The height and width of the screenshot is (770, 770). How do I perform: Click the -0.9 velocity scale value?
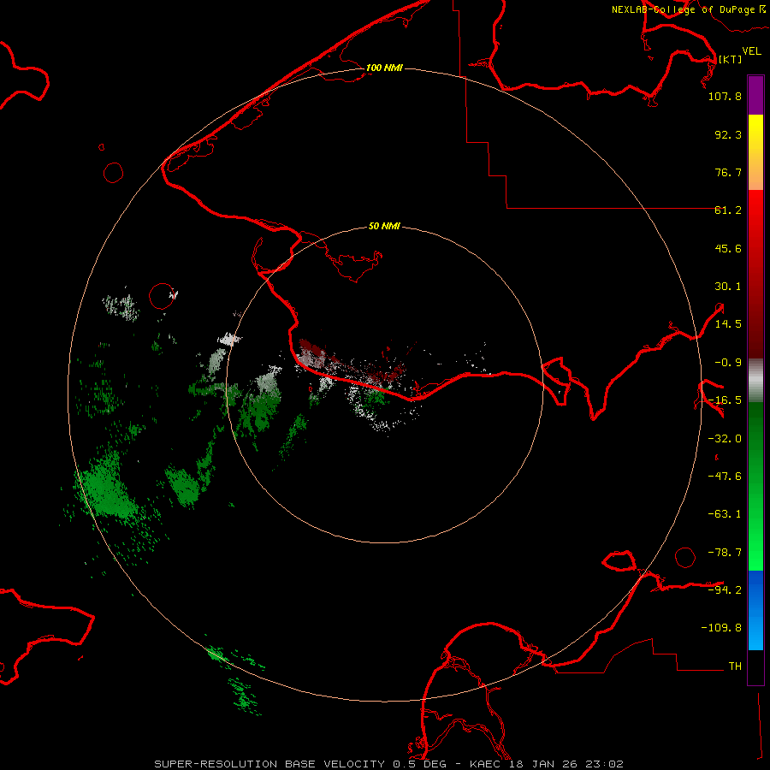pos(728,363)
